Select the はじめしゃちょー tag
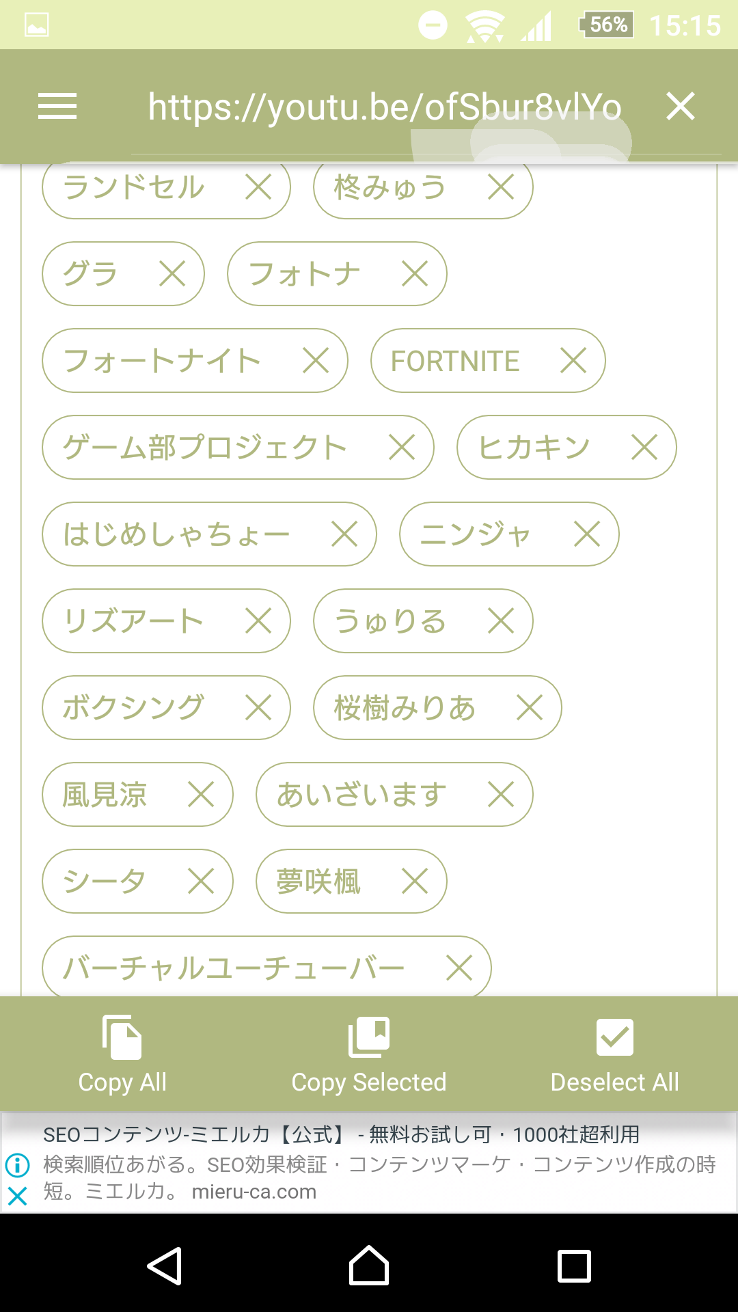Viewport: 738px width, 1312px height. pyautogui.click(x=176, y=534)
